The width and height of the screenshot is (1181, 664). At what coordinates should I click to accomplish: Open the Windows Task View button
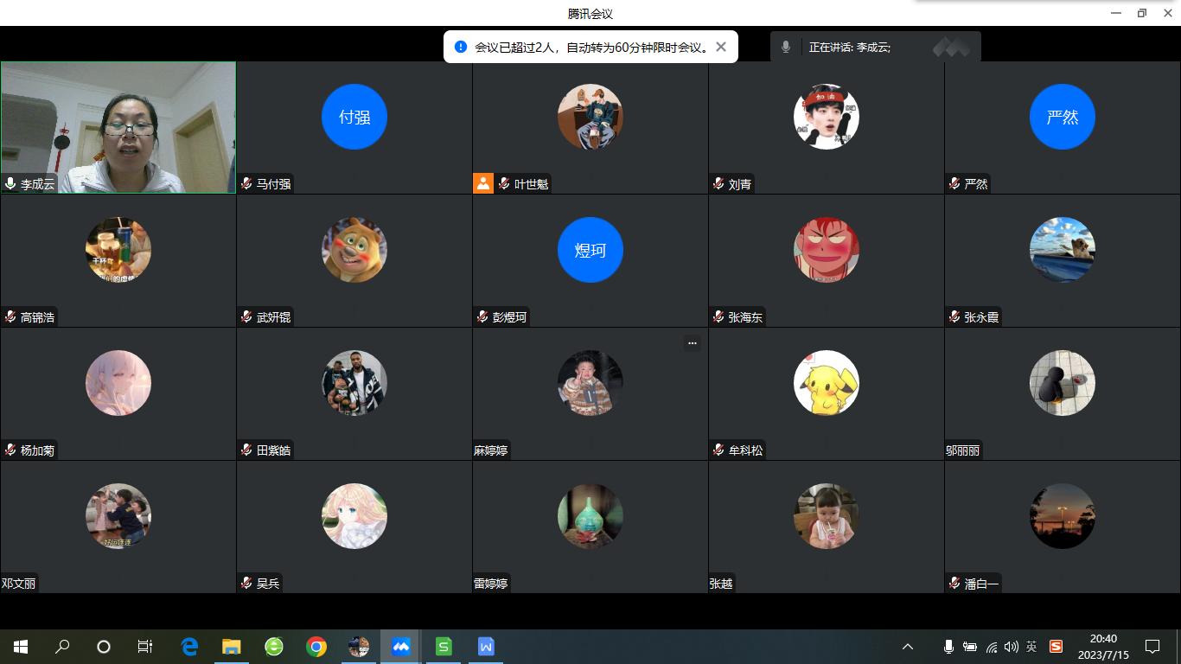click(145, 647)
